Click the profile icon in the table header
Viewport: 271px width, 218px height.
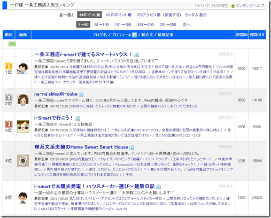pos(135,35)
